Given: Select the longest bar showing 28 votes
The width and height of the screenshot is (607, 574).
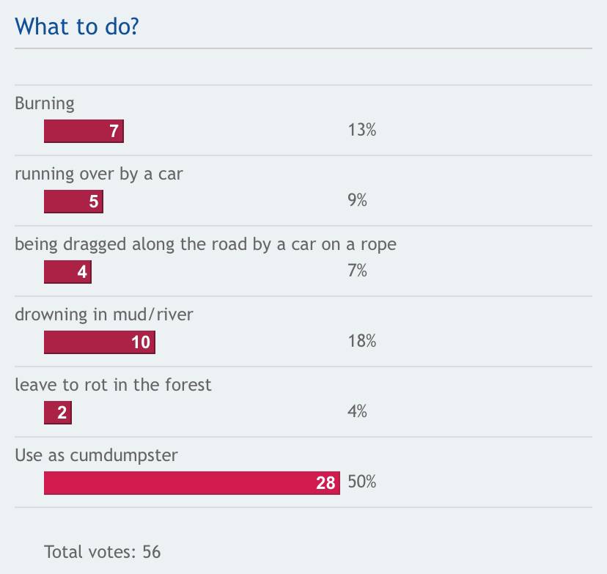Looking at the screenshot, I should pos(192,483).
